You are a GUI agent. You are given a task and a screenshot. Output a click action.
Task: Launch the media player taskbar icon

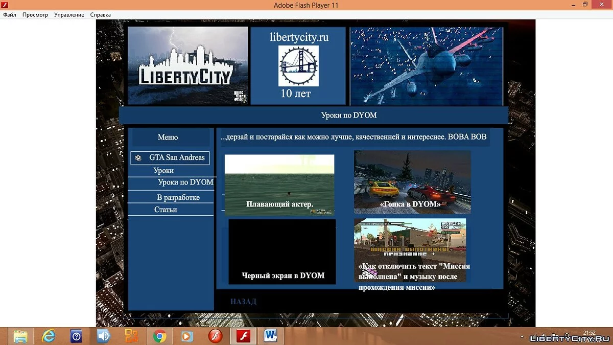[187, 336]
